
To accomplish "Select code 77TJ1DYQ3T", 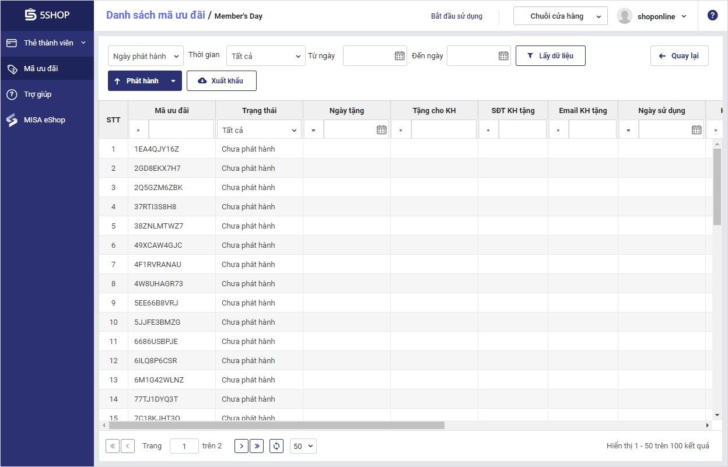I will click(x=156, y=399).
